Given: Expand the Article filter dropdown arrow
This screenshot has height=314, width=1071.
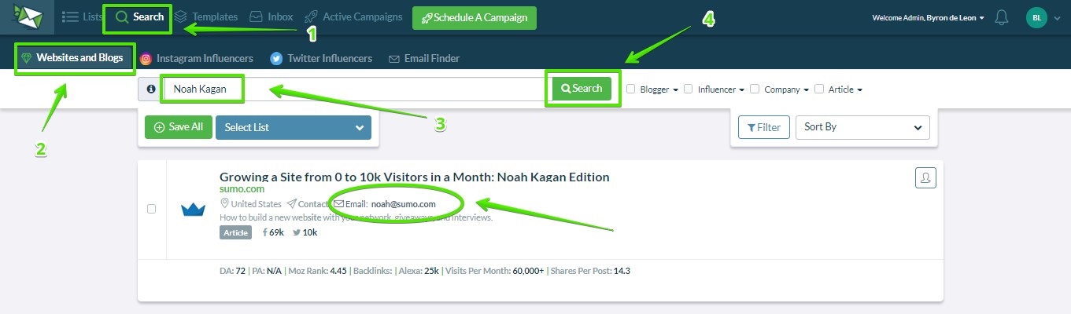Looking at the screenshot, I should point(859,90).
